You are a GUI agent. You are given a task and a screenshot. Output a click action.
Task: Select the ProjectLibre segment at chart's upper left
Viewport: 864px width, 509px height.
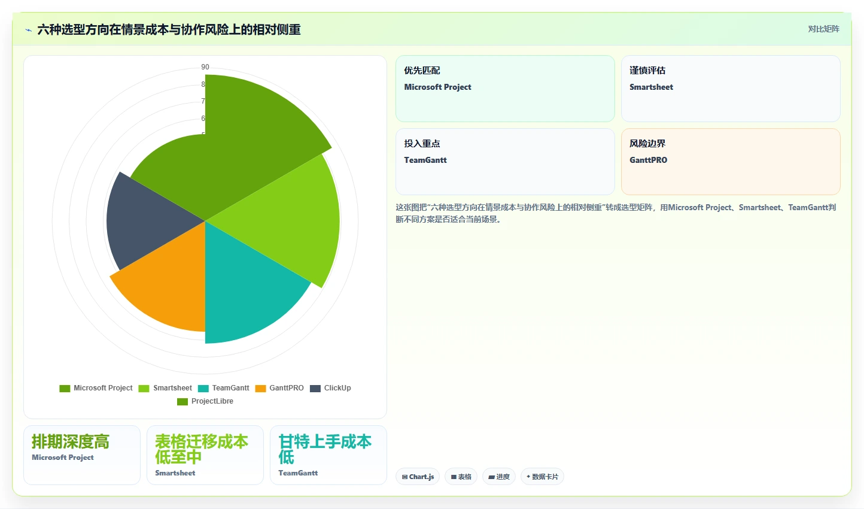pos(177,174)
